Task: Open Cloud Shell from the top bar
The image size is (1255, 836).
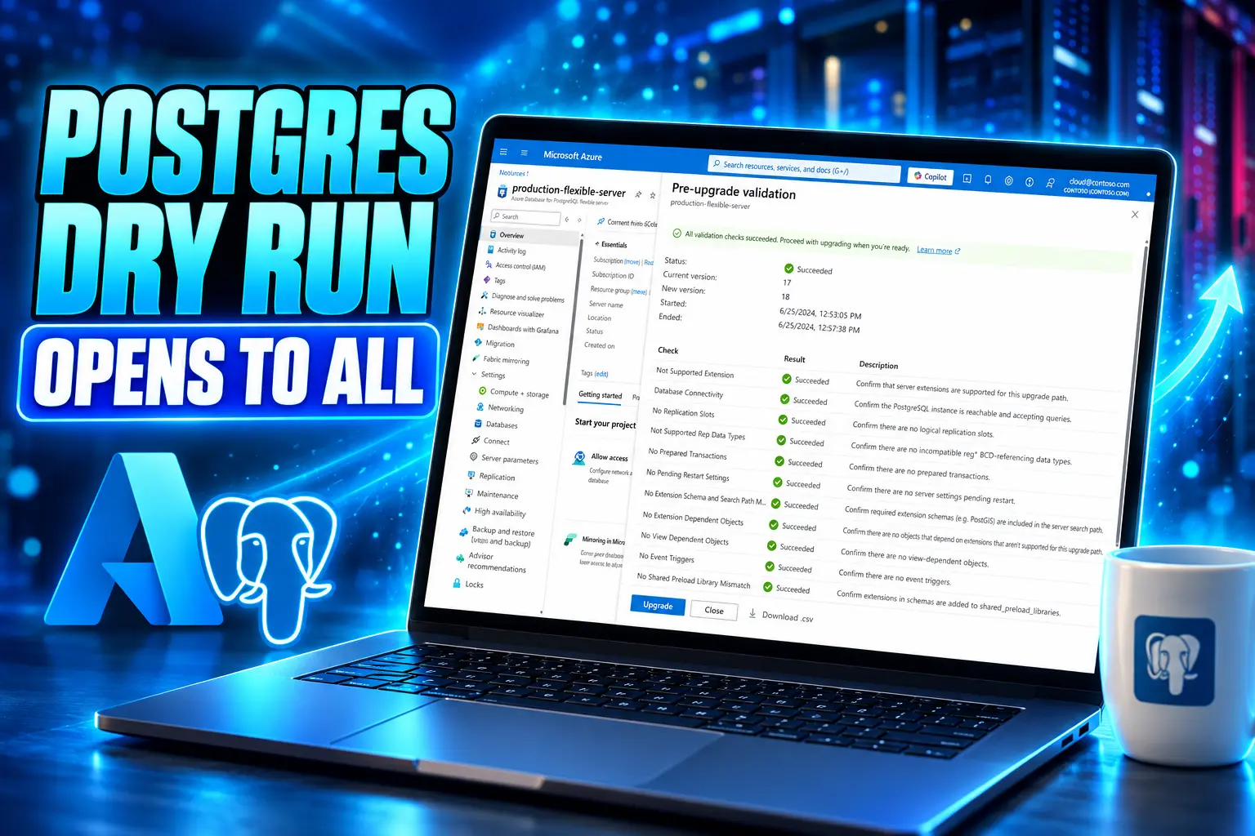Action: coord(967,178)
